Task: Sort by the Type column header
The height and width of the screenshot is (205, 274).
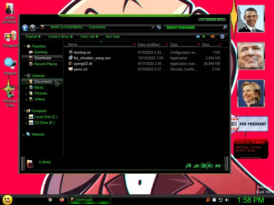Action: (x=182, y=45)
